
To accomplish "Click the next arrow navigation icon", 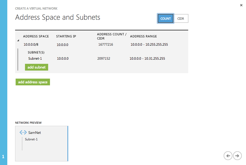I will point(237,156).
